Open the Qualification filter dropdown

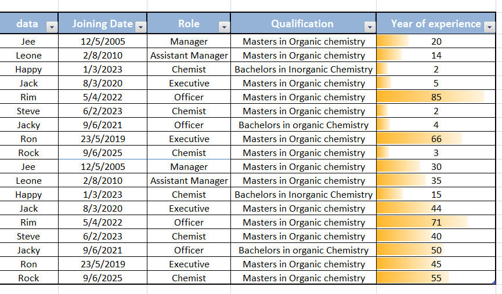pos(369,27)
